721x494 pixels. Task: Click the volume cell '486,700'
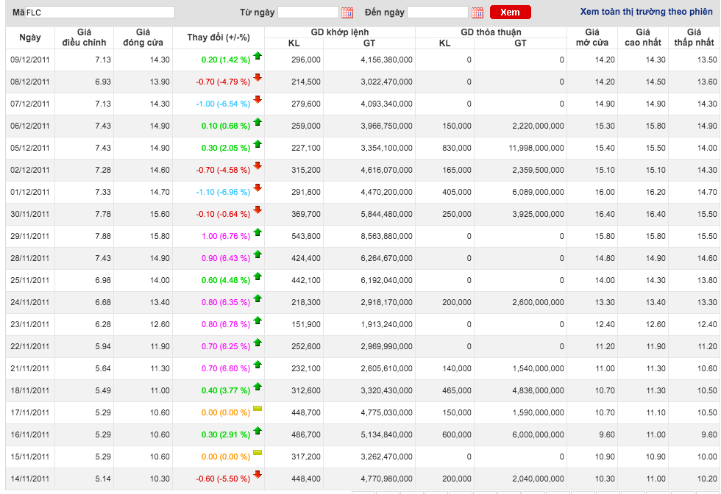pyautogui.click(x=306, y=434)
